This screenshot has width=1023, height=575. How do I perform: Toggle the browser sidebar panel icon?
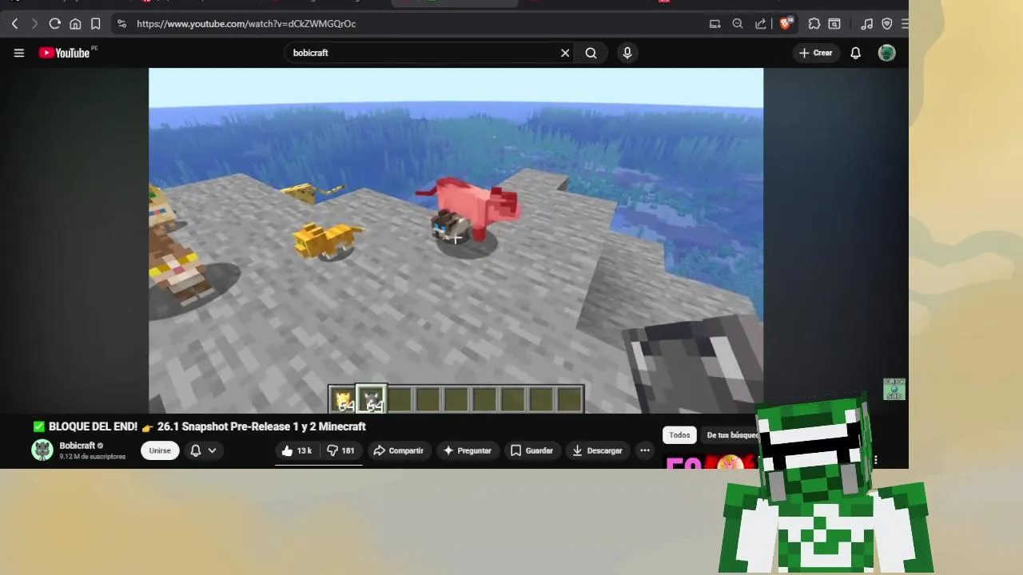coord(834,24)
